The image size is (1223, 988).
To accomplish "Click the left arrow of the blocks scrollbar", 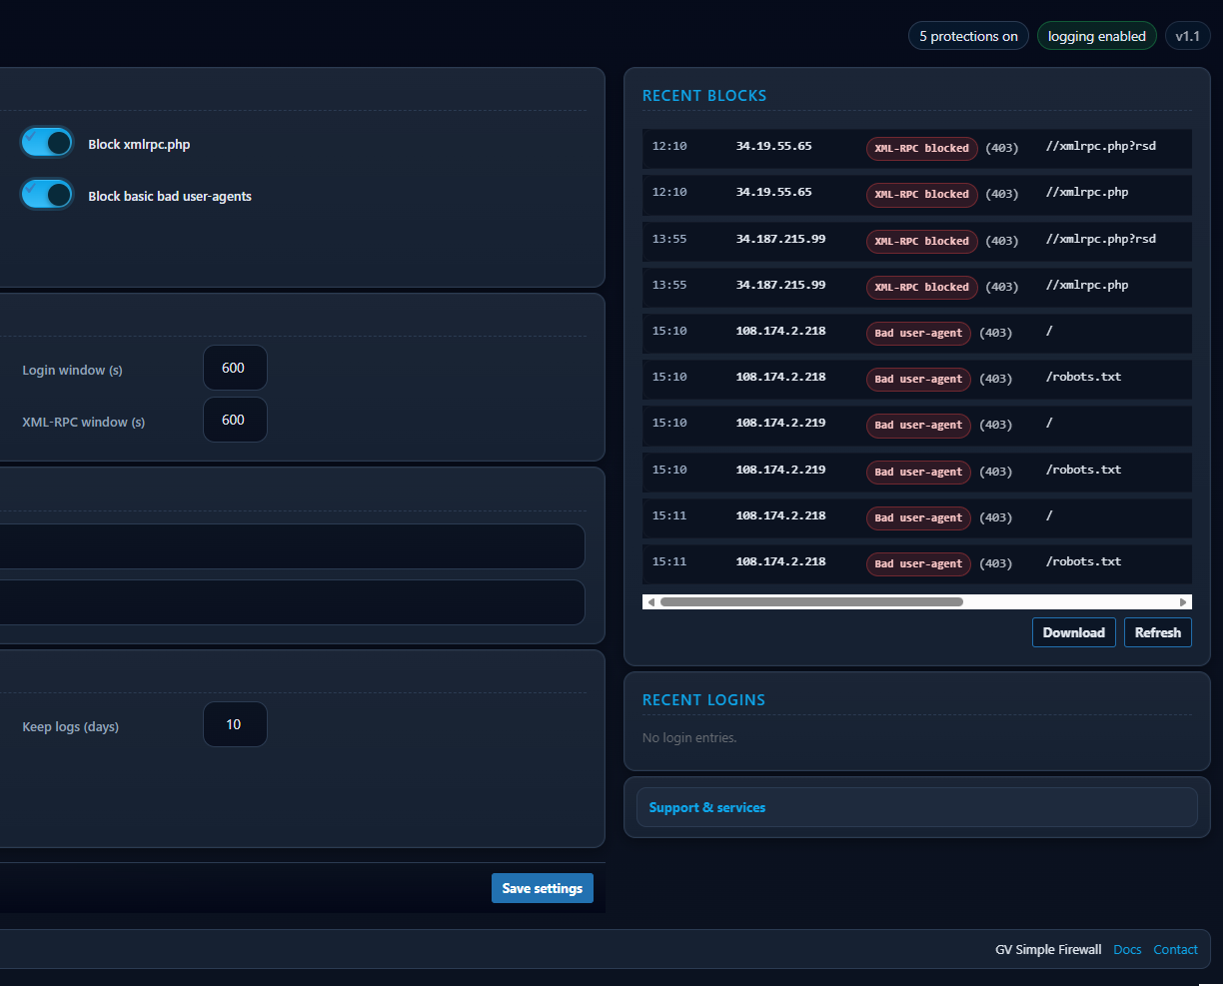I will 650,601.
